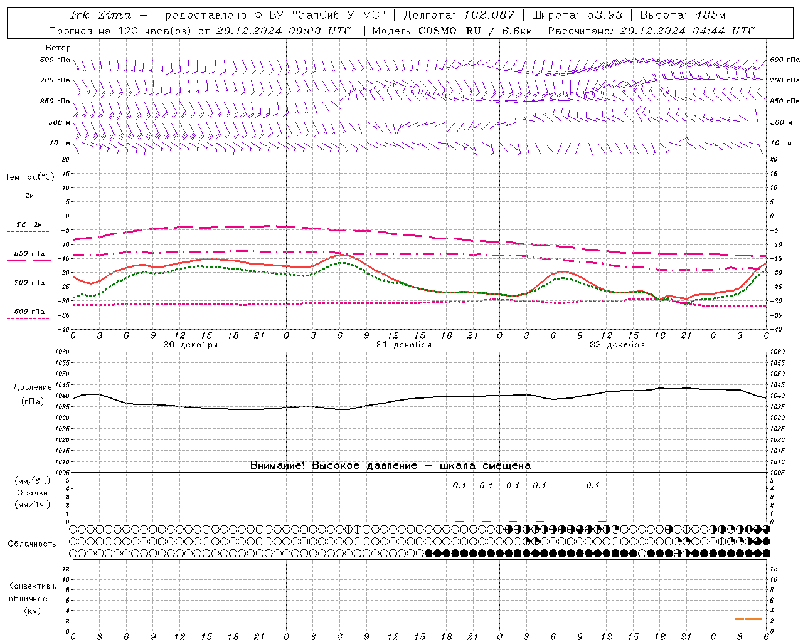The image size is (803, 642).
Task: Click the station name Irk_Zima in header
Action: click(101, 15)
